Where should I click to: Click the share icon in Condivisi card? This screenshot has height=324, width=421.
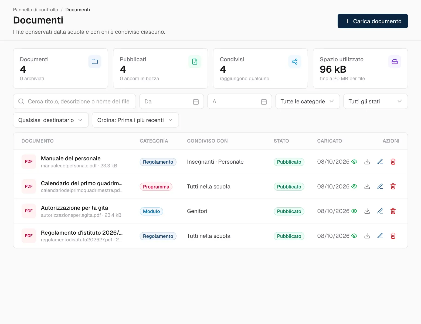click(295, 62)
